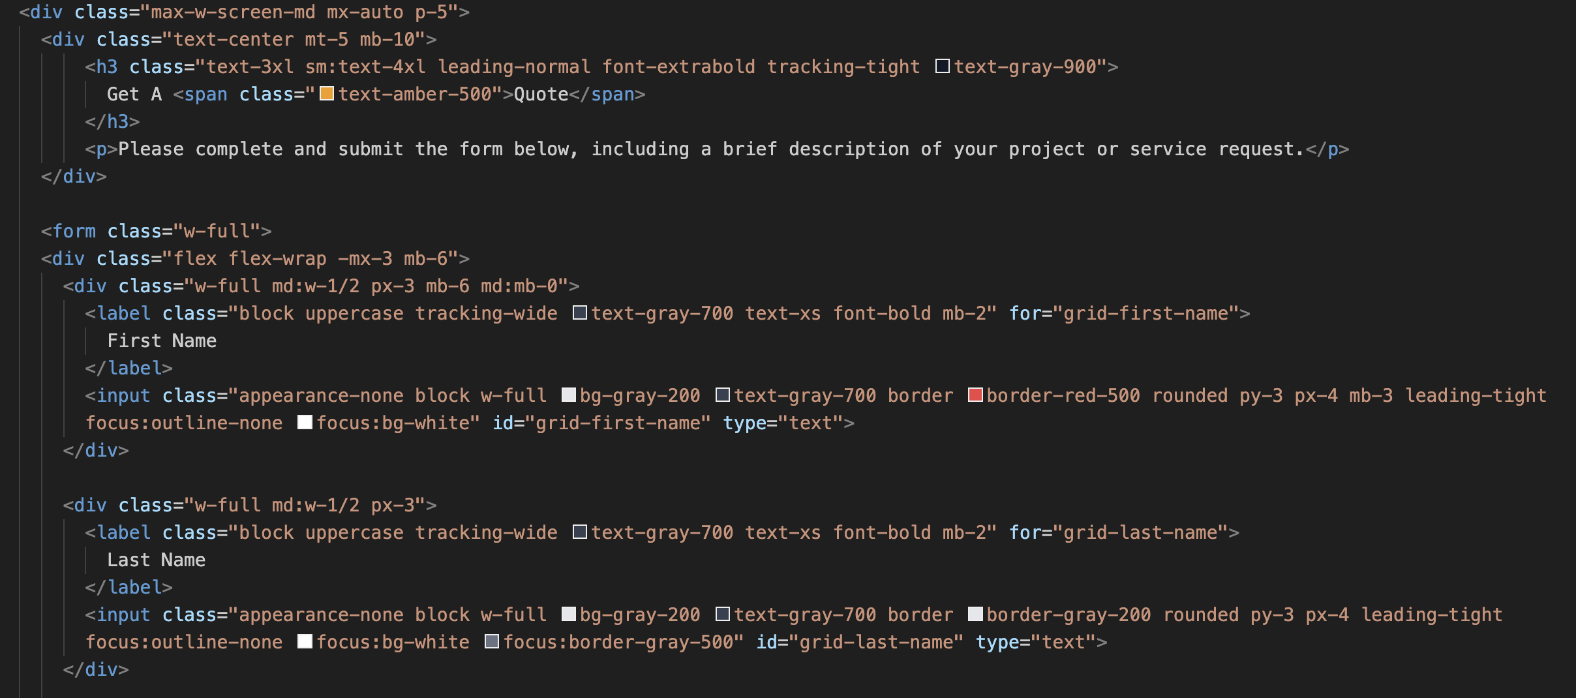1576x698 pixels.
Task: Click type="text" on the grid-last-name line
Action: pyautogui.click(x=1036, y=642)
